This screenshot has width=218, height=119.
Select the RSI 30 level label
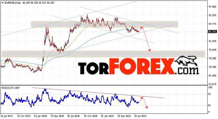pos(210,105)
